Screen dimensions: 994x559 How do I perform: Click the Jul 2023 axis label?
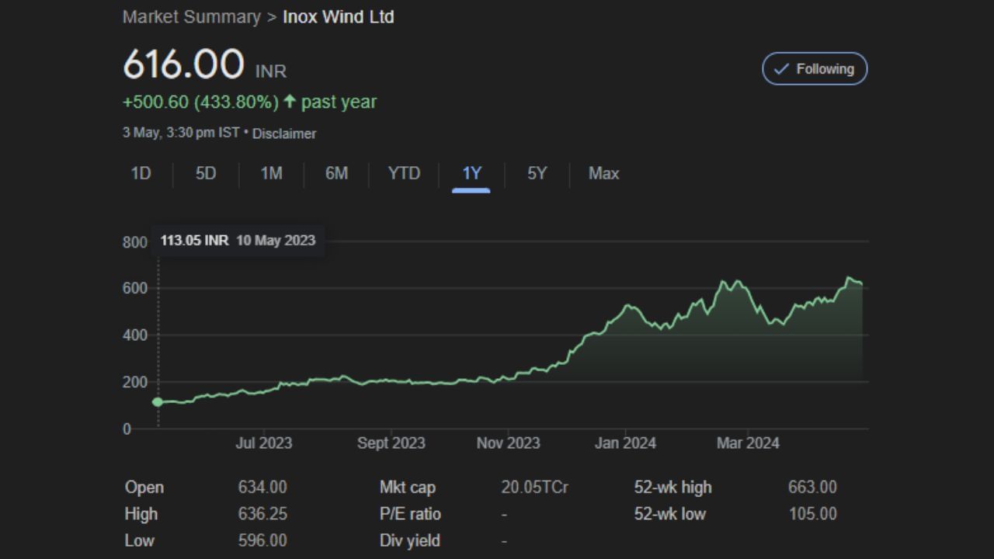coord(264,443)
